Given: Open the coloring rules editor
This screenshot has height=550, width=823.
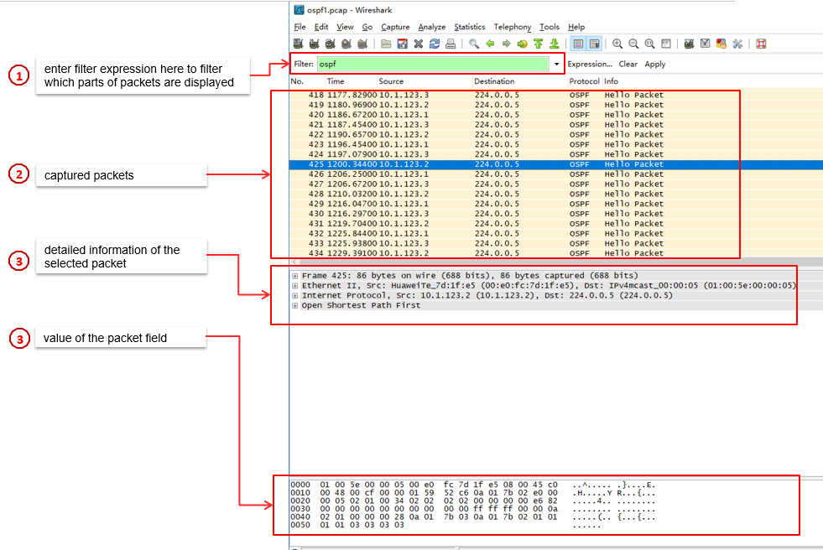Looking at the screenshot, I should pyautogui.click(x=721, y=44).
